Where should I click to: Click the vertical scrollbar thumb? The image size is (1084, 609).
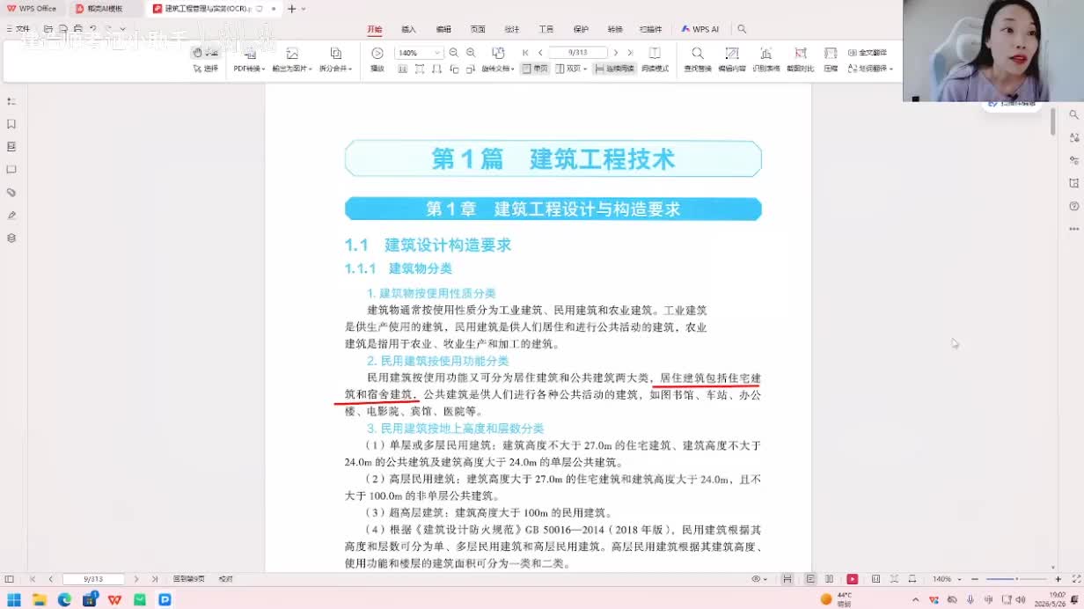tap(1052, 121)
